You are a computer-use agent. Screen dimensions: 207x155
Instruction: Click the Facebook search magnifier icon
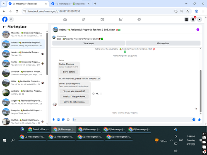point(11,19)
